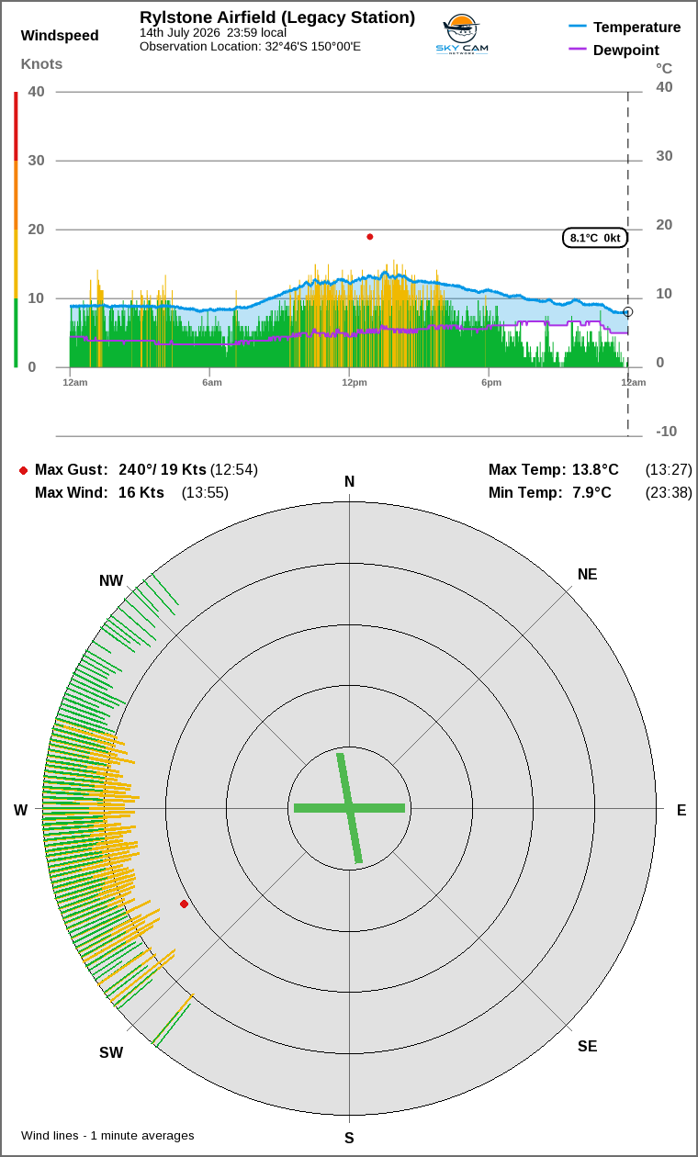698x1157 pixels.
Task: Click the Max Wind value 16 Kts
Action: [x=141, y=492]
